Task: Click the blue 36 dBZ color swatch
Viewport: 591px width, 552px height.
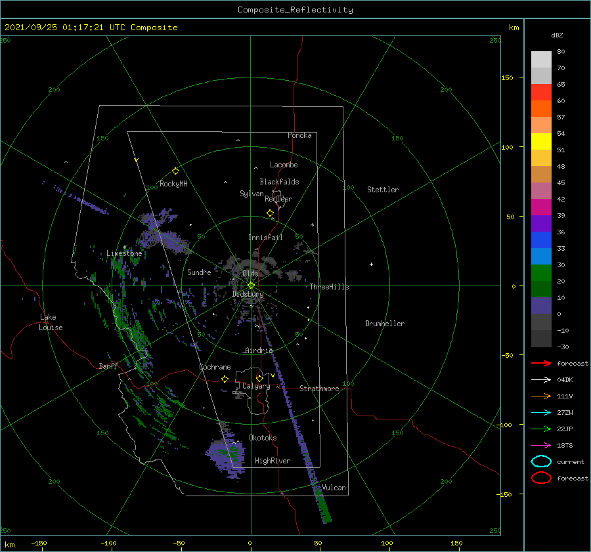Action: click(541, 240)
